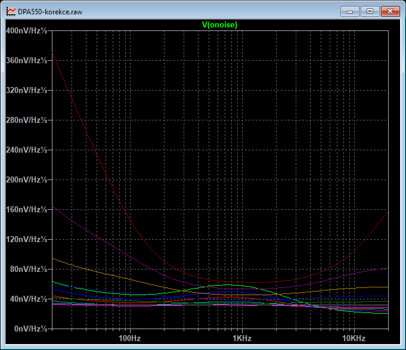The width and height of the screenshot is (406, 350).
Task: Click the window title DPA550-korekce.raw
Action: click(50, 12)
